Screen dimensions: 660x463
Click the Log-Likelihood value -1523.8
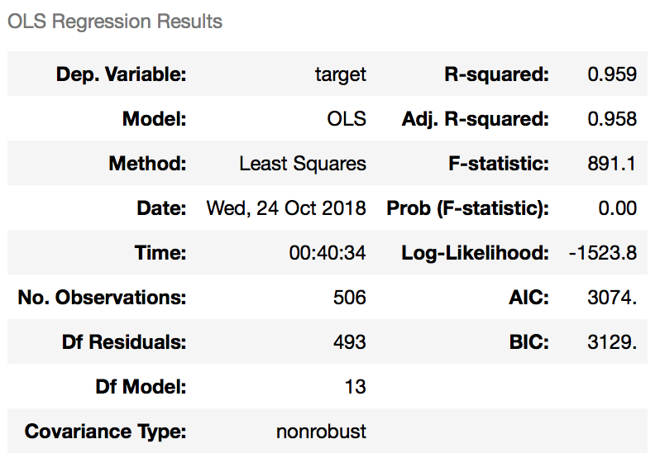pos(603,253)
